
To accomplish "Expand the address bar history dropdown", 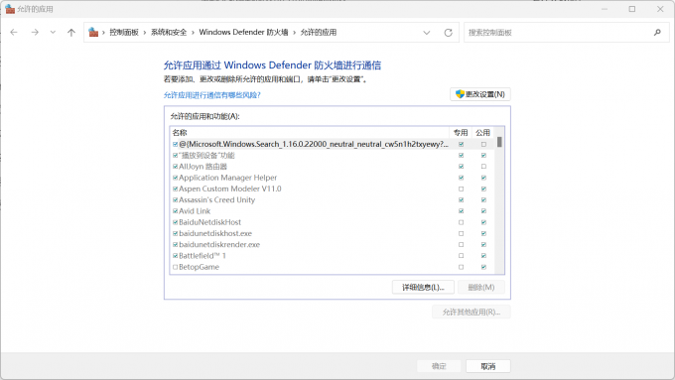I will pos(427,33).
